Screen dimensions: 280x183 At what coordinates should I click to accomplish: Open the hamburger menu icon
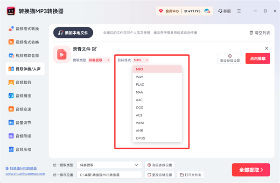[x=239, y=11]
